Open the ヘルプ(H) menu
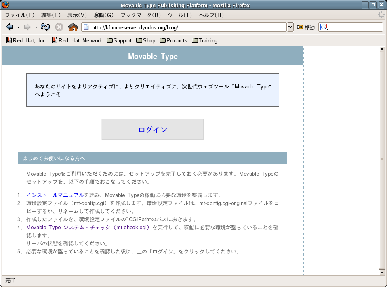The image size is (387, 287). (211, 15)
